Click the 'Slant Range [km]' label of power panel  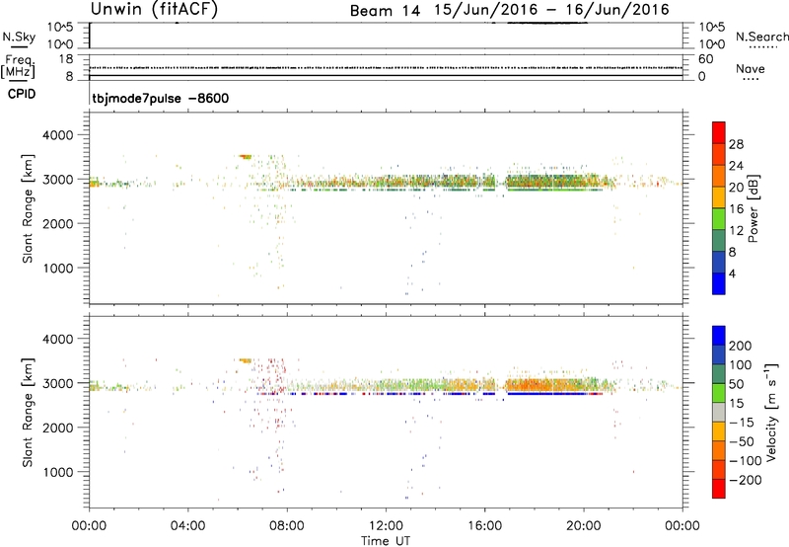click(28, 208)
